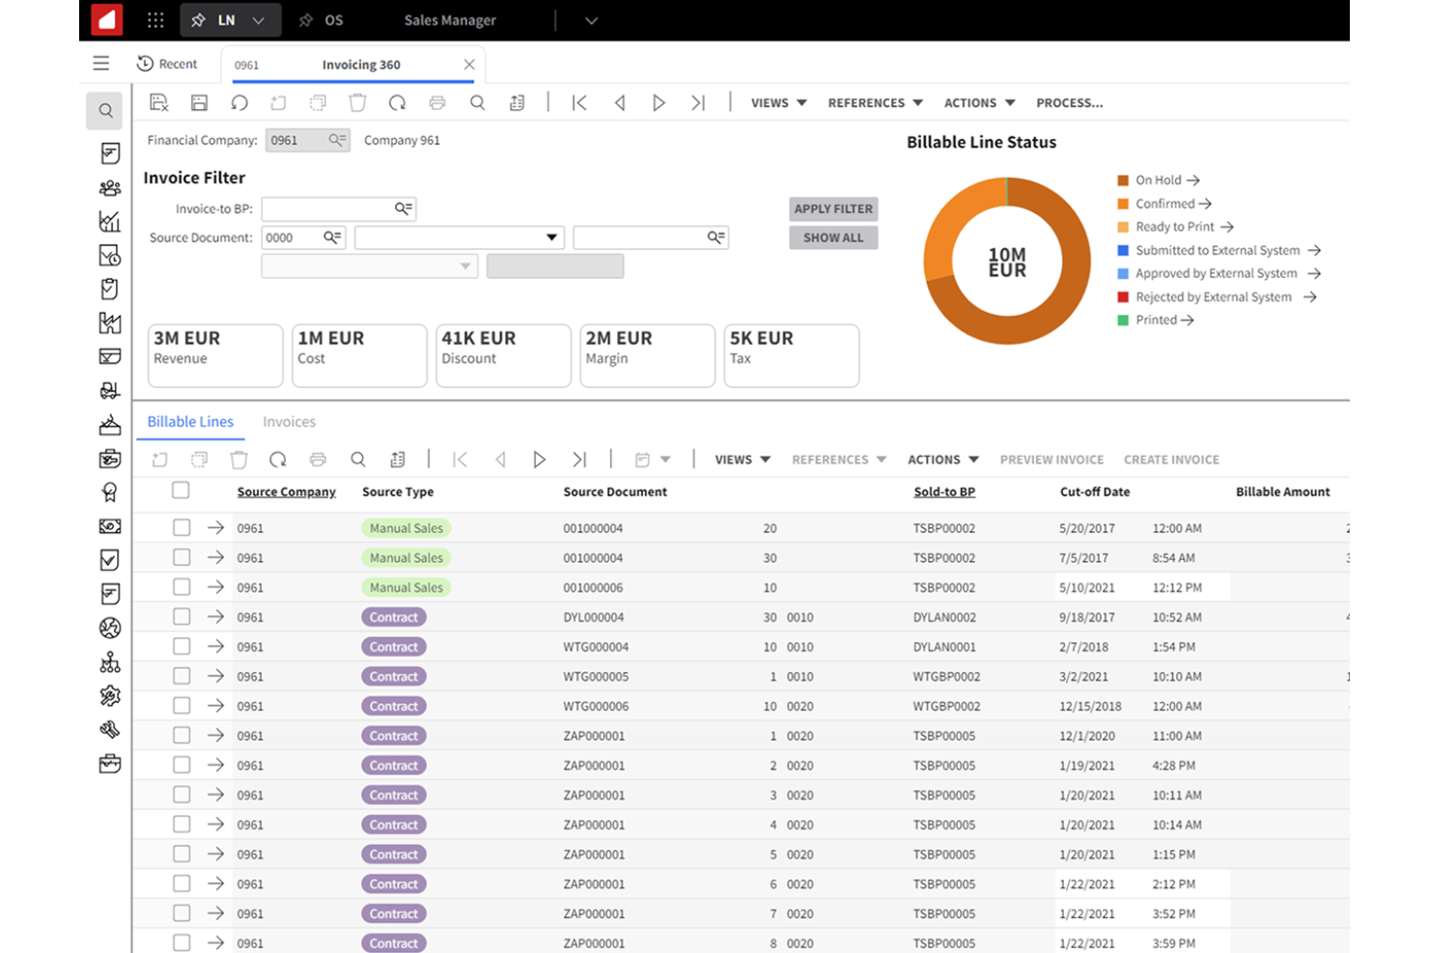Expand the Actions dropdown above the Billable Lines grid

[941, 459]
